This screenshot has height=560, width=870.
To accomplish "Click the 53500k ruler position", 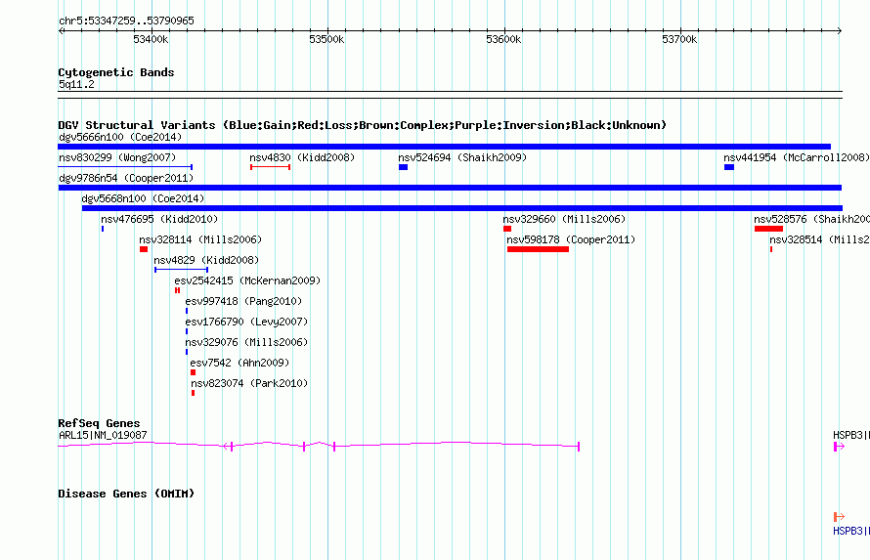I will click(x=326, y=39).
